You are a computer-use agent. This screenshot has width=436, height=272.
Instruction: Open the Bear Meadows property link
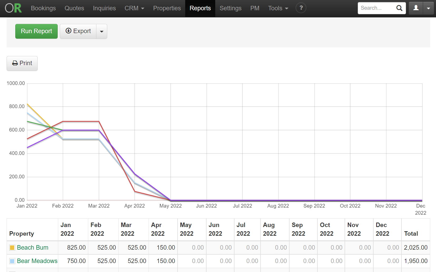coord(37,261)
